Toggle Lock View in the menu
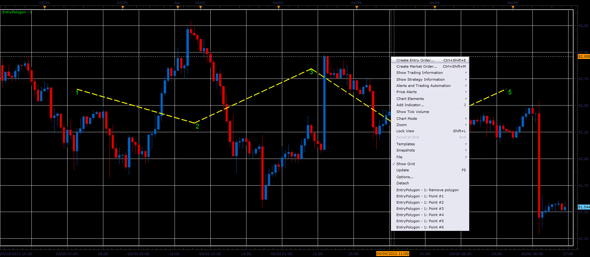The width and height of the screenshot is (590, 257). [430, 131]
